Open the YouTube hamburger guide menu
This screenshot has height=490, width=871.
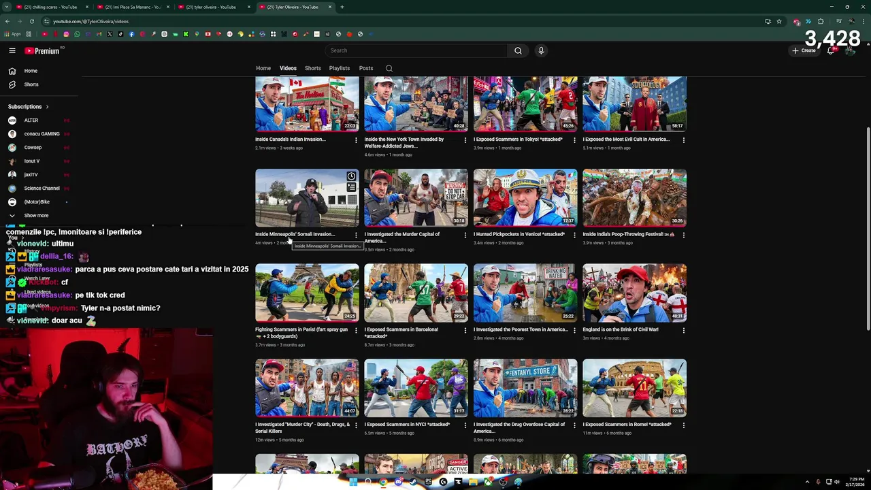[x=12, y=50]
